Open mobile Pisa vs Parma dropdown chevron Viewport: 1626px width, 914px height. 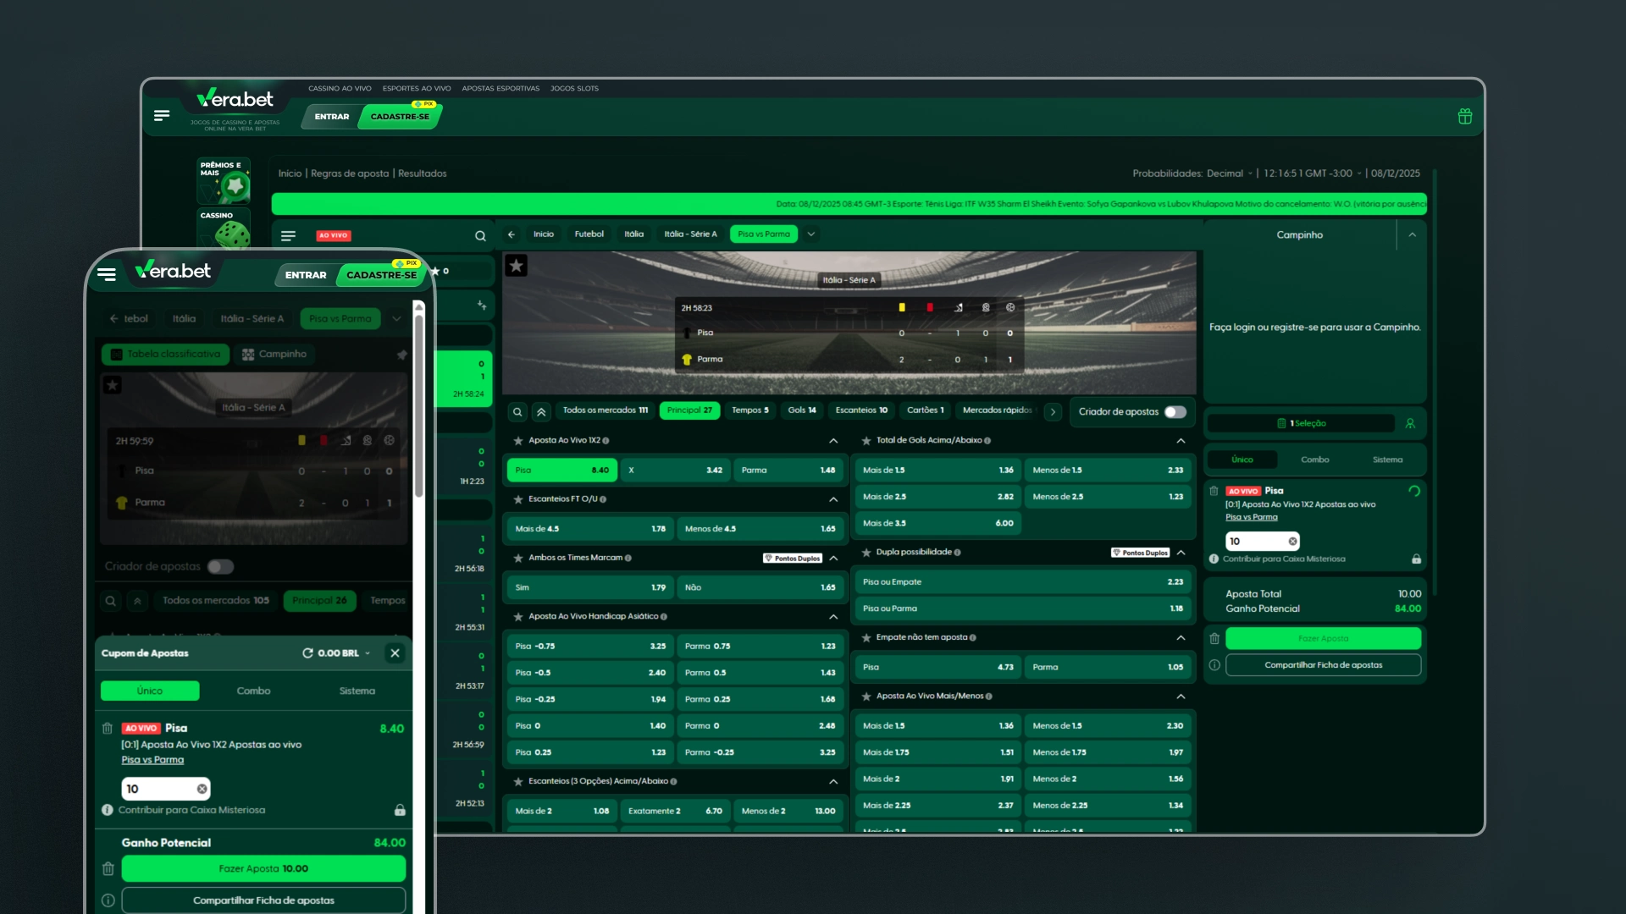coord(396,319)
